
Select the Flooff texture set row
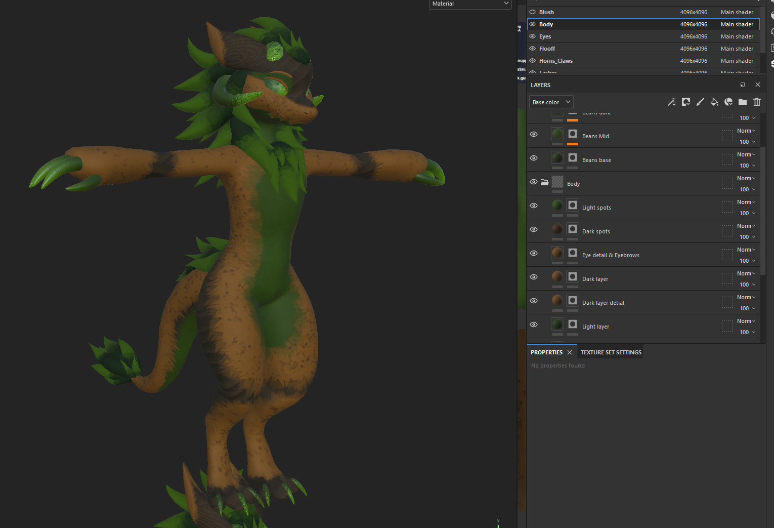point(643,49)
